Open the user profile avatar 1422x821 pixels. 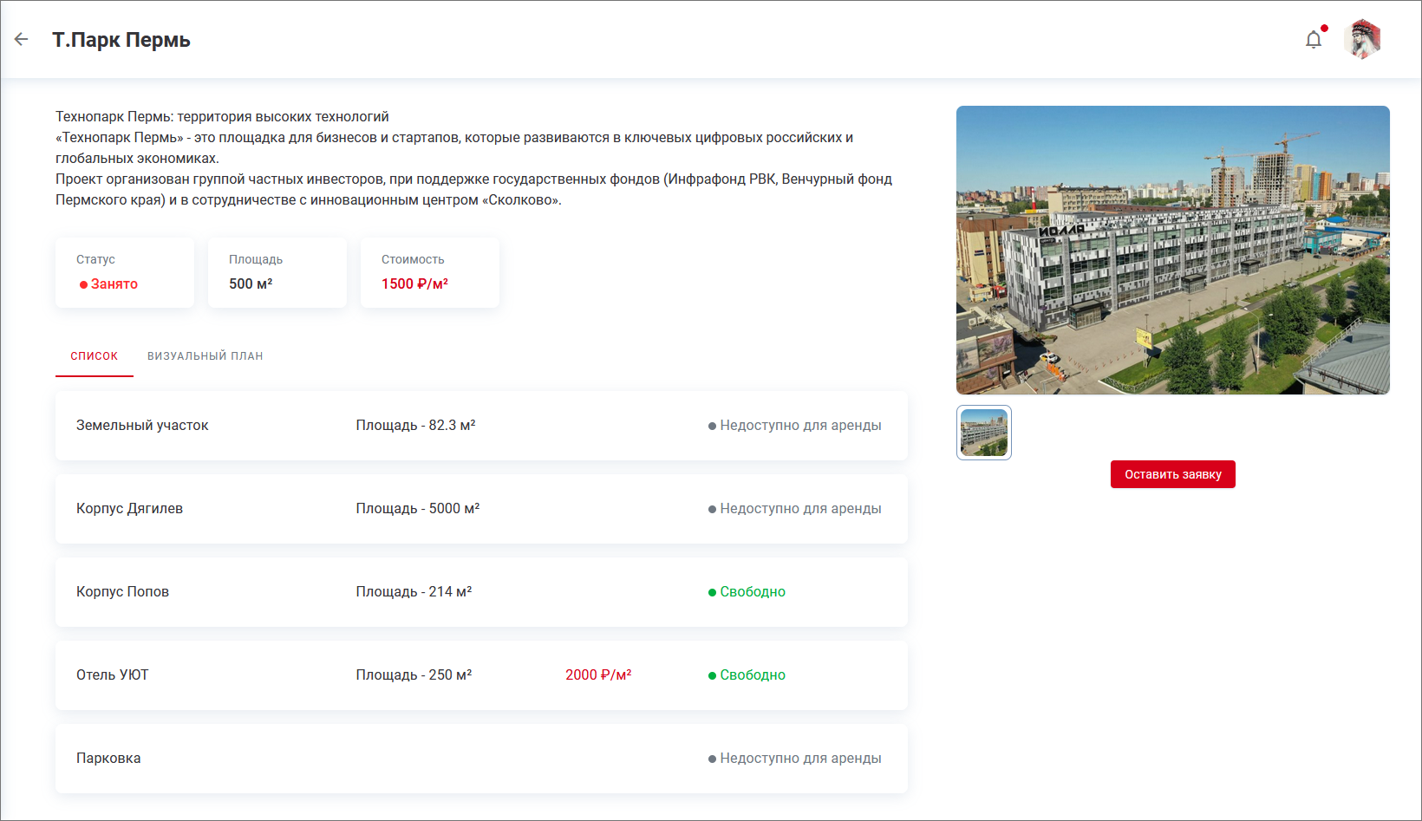pyautogui.click(x=1362, y=40)
